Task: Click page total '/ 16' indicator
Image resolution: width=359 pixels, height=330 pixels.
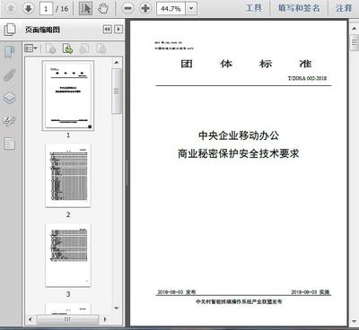Action: (62, 9)
